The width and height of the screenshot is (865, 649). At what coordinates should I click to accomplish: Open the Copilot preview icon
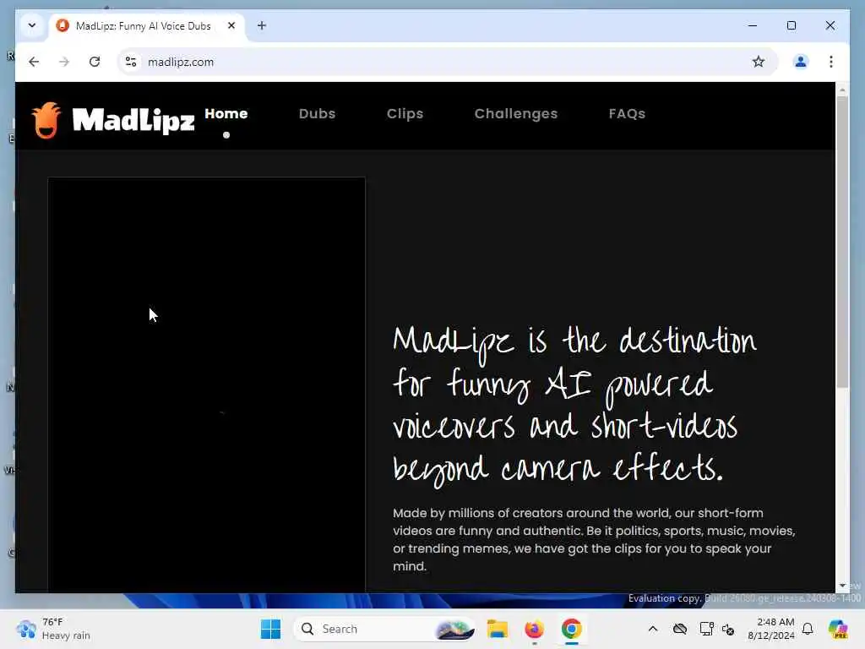coord(838,629)
